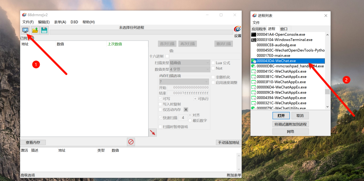Select 00004394-WeChatAppEx.exe process

[288, 97]
